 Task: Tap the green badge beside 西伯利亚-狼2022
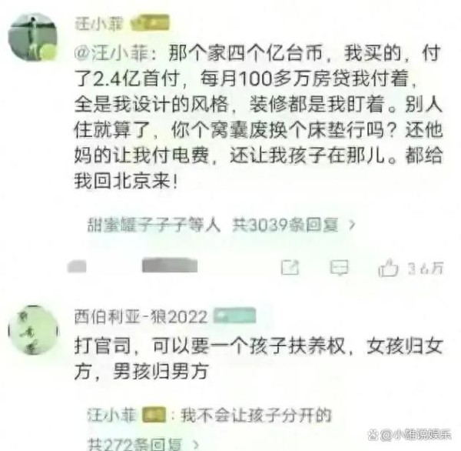click(x=234, y=316)
